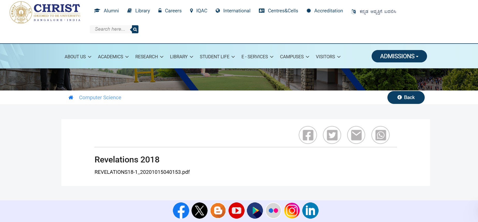Open the YouTube footer icon
The height and width of the screenshot is (222, 478).
[236, 211]
